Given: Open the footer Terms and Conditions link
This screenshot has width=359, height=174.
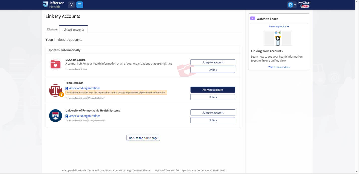Looking at the screenshot, I should pyautogui.click(x=99, y=170).
